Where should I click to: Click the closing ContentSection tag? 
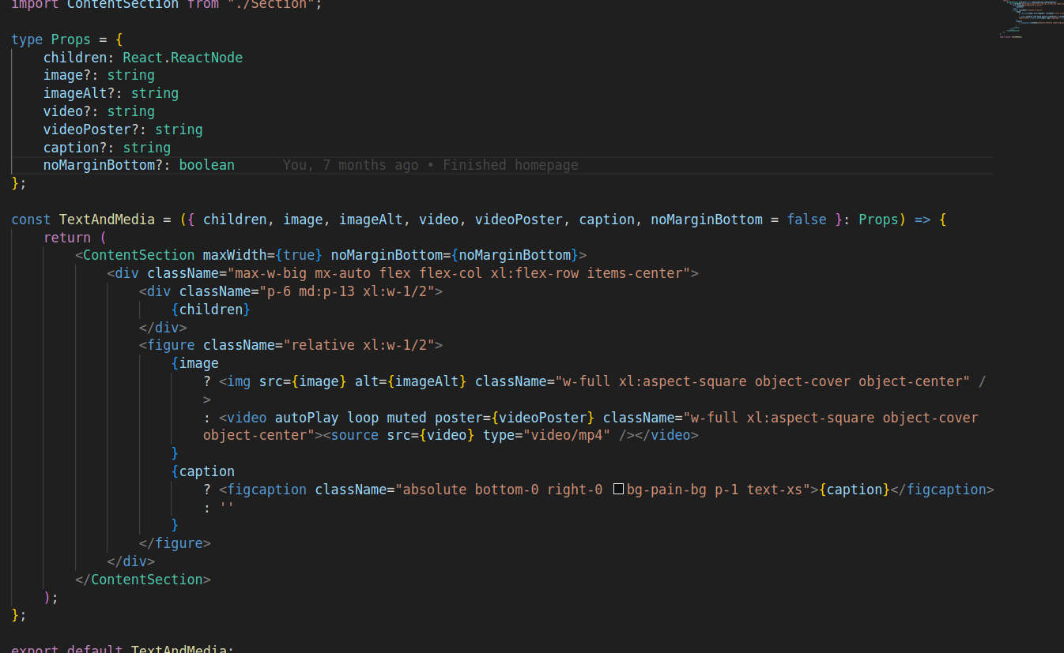(x=142, y=580)
